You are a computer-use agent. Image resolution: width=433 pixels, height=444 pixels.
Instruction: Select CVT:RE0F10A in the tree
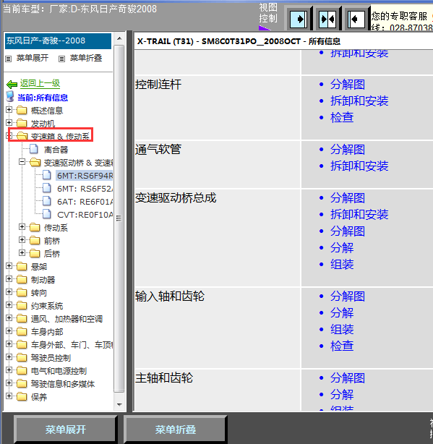pos(85,215)
